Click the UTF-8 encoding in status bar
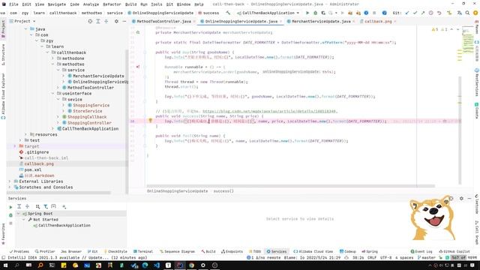 (x=385, y=258)
